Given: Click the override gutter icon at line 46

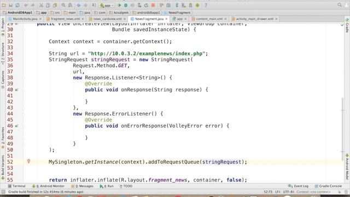Looking at the screenshot, I should pos(16,126).
